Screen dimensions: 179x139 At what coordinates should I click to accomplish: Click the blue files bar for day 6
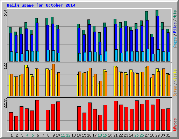[37, 37]
